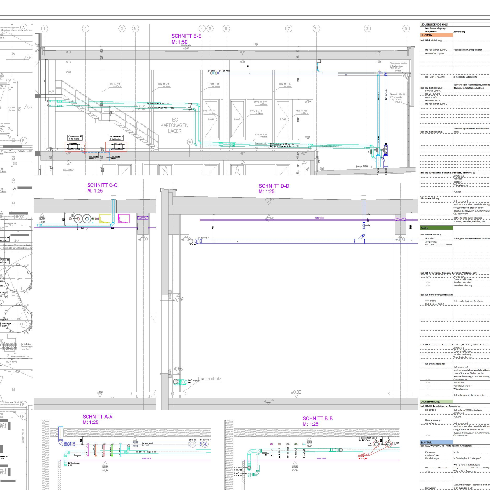
Task: Click the SCHNITT A-A section title
Action: click(97, 417)
